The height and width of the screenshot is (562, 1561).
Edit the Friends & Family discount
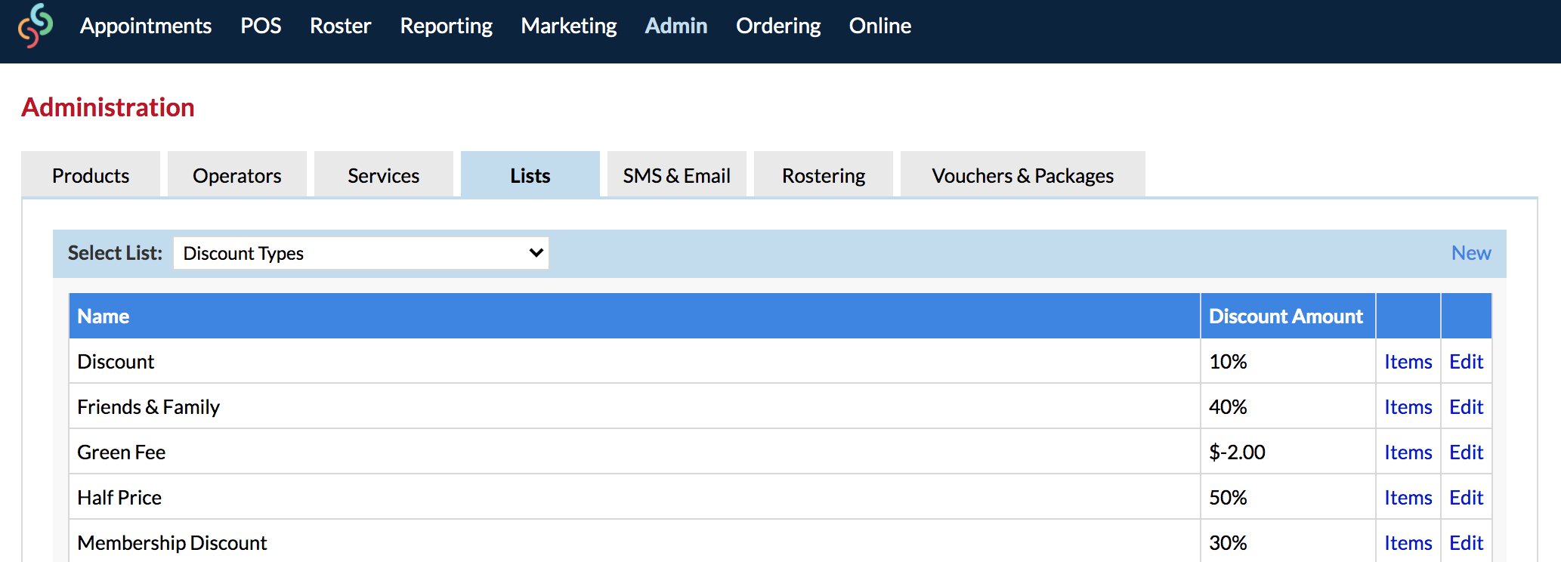tap(1466, 407)
